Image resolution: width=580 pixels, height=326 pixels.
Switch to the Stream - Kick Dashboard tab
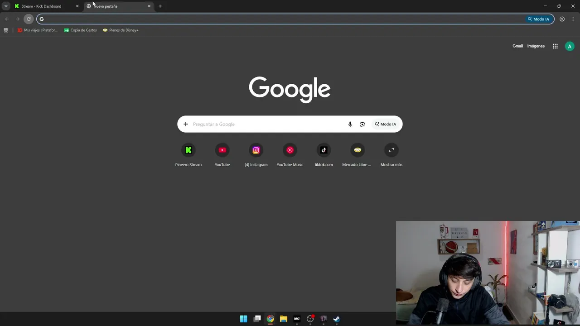coord(47,6)
